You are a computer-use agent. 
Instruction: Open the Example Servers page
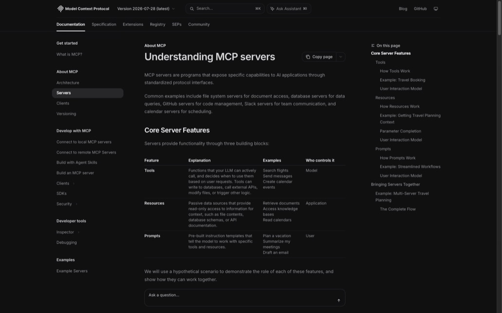pos(72,271)
